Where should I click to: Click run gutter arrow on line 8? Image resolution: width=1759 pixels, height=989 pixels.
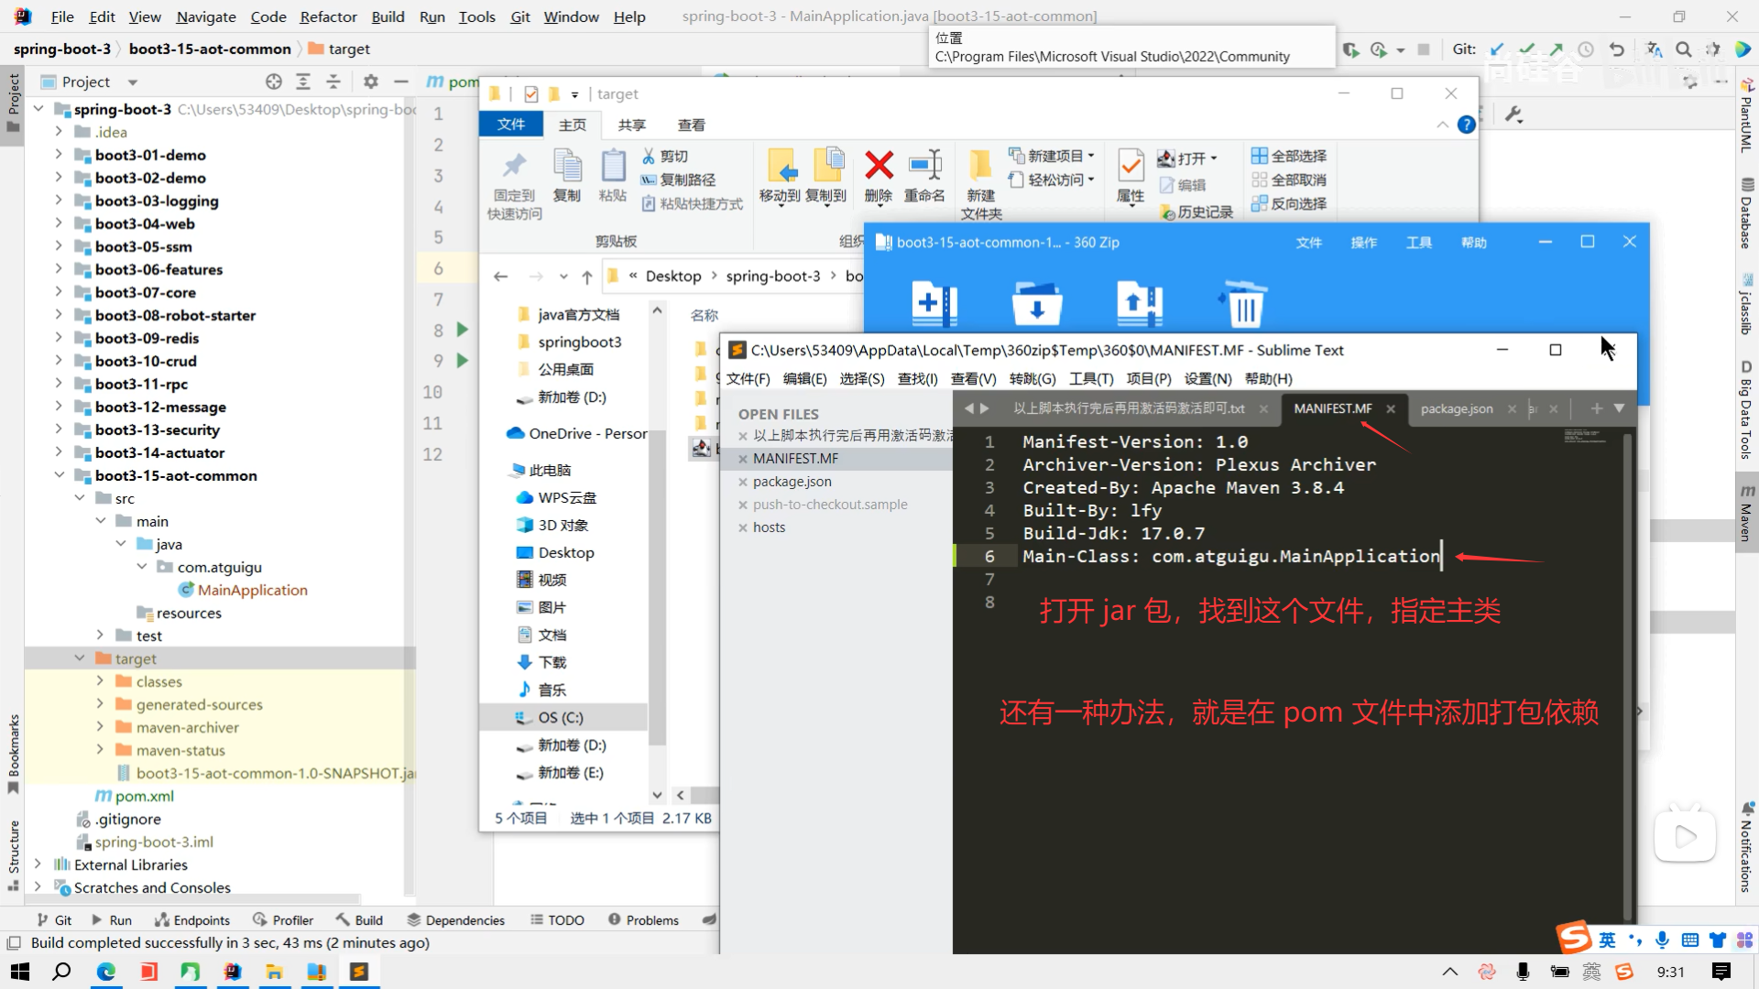point(463,330)
